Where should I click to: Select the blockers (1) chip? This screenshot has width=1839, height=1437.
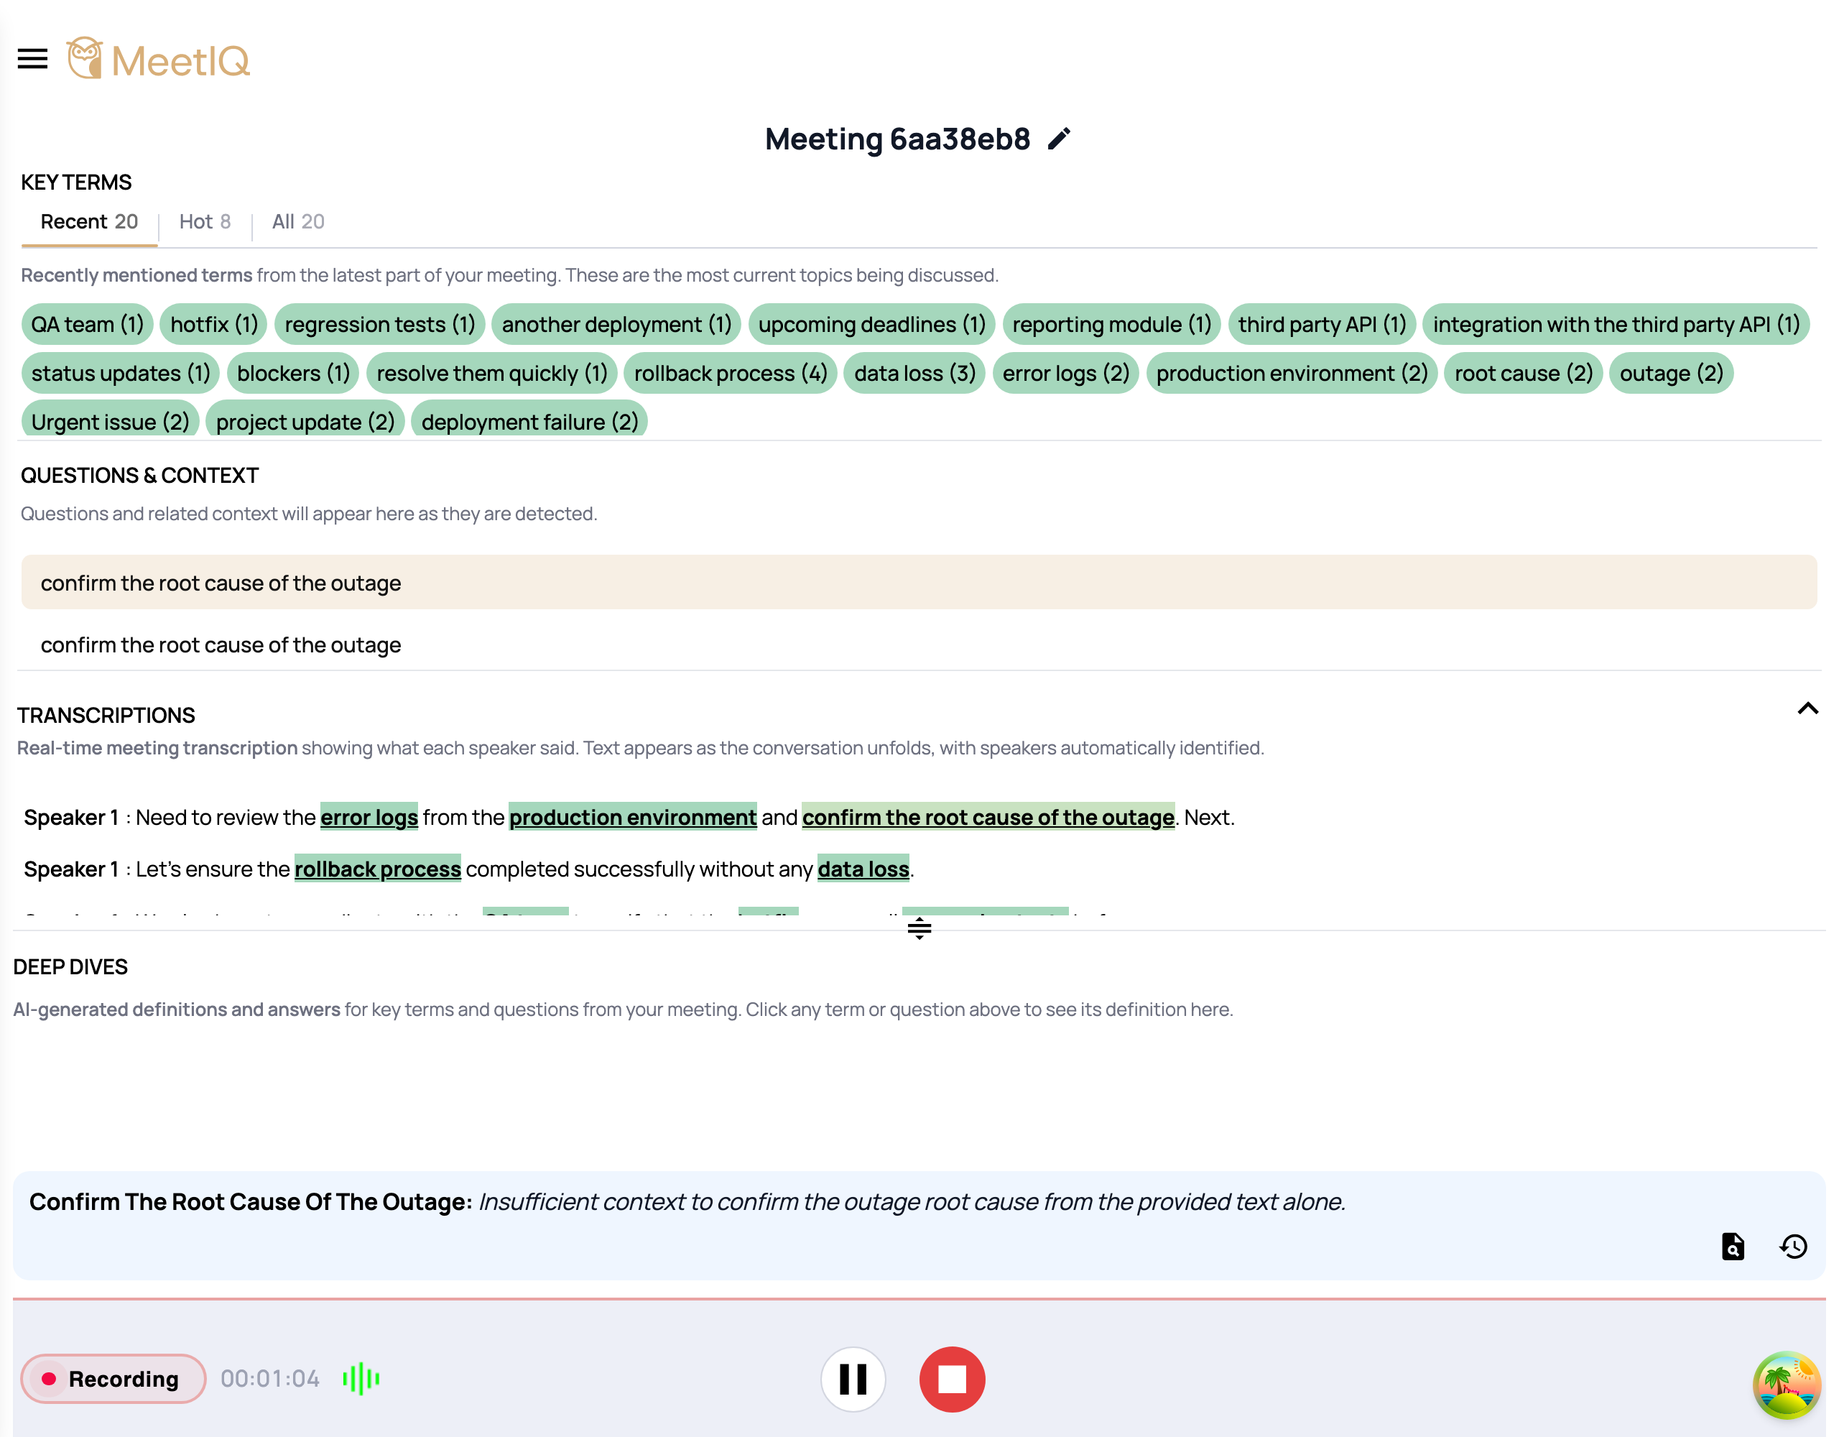click(293, 373)
